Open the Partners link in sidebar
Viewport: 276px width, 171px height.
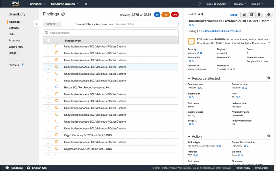pos(16,65)
